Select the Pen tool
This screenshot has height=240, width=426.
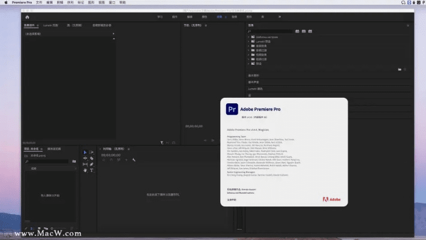pyautogui.click(x=92, y=164)
